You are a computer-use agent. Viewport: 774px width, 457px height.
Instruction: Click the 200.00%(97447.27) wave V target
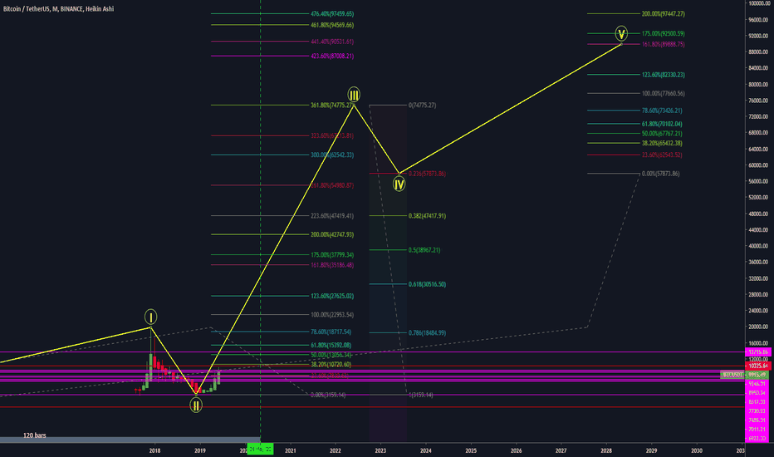click(664, 14)
